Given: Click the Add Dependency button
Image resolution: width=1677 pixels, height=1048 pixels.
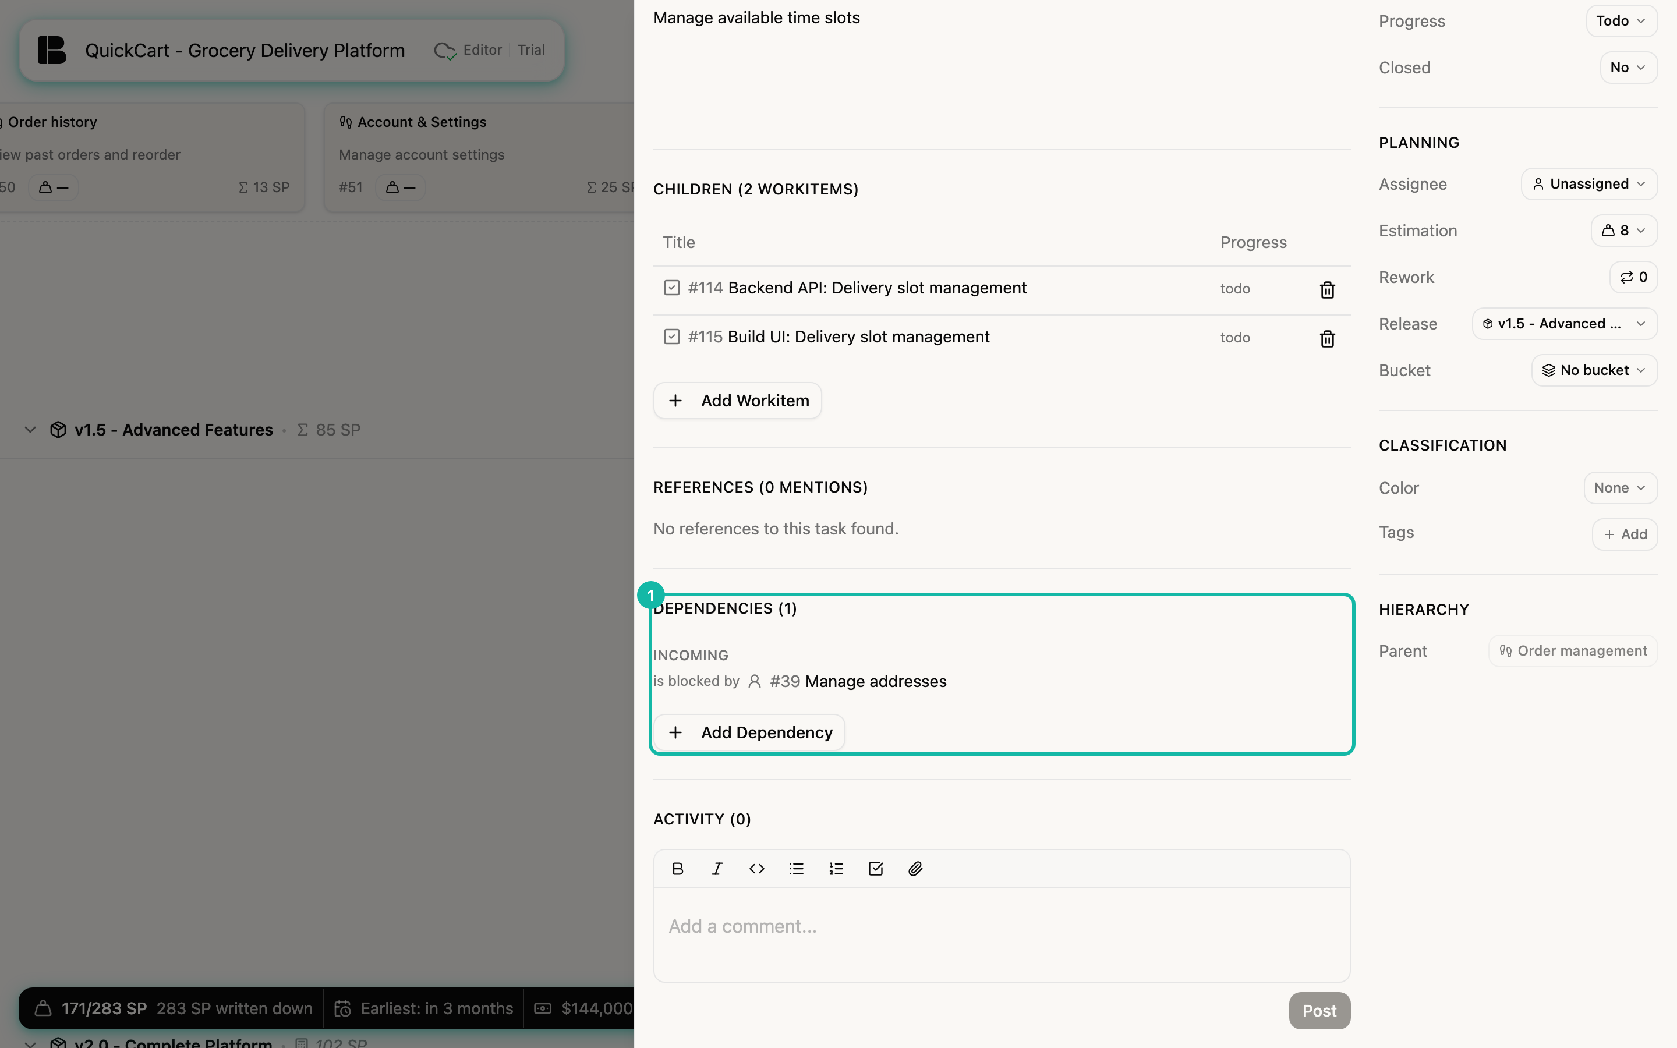Looking at the screenshot, I should (749, 732).
